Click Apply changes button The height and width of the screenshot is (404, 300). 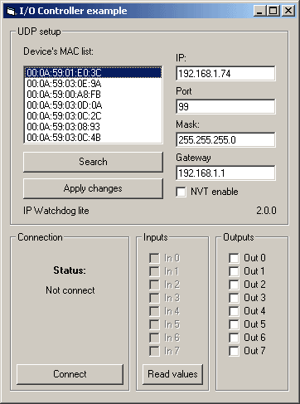93,188
